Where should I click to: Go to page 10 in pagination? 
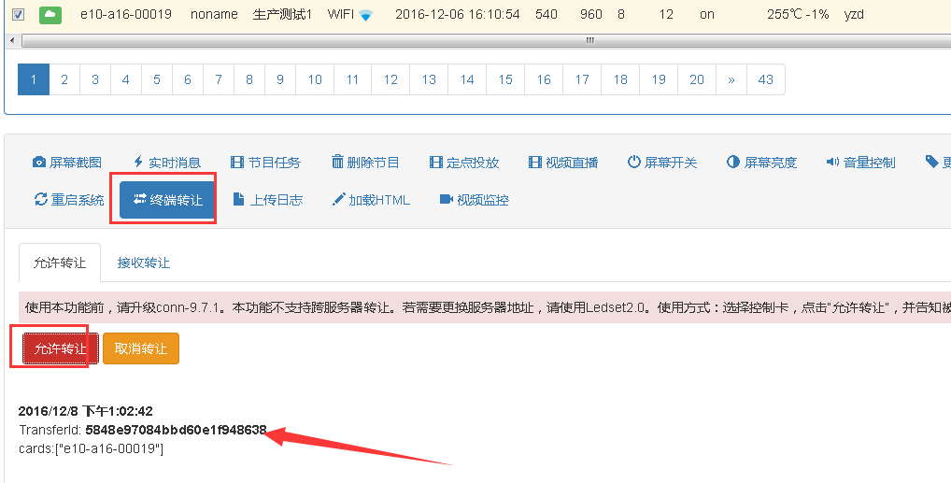tap(315, 79)
